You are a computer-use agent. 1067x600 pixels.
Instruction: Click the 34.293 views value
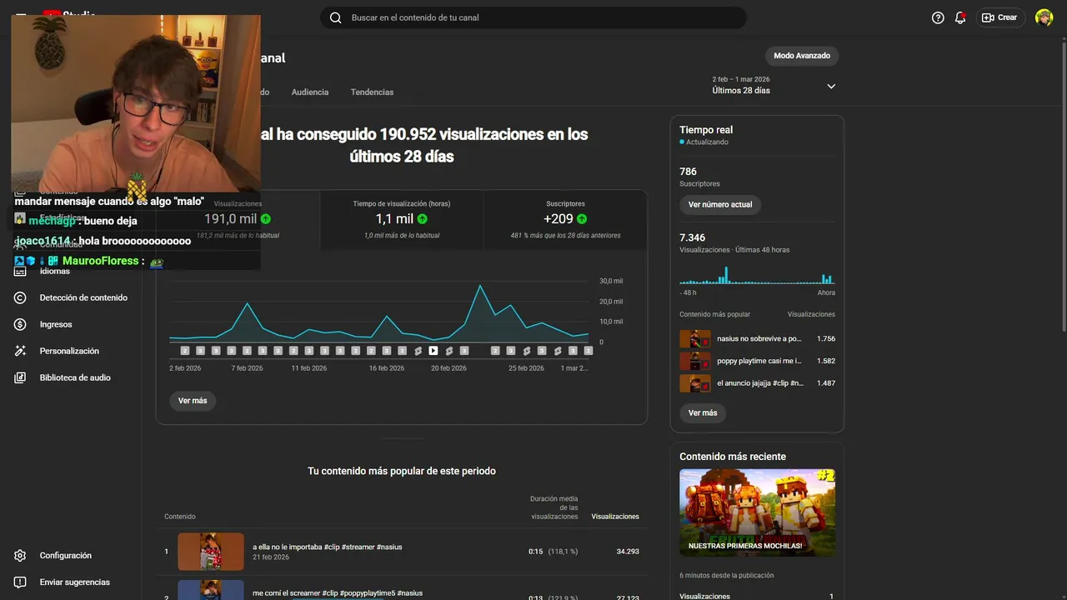point(628,552)
